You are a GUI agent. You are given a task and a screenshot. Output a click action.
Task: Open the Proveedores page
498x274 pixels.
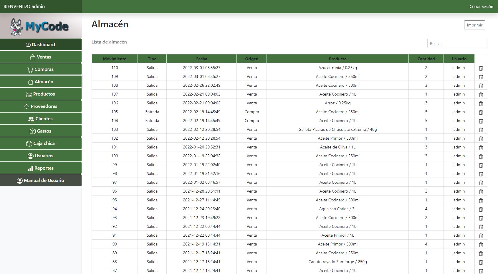(41, 106)
